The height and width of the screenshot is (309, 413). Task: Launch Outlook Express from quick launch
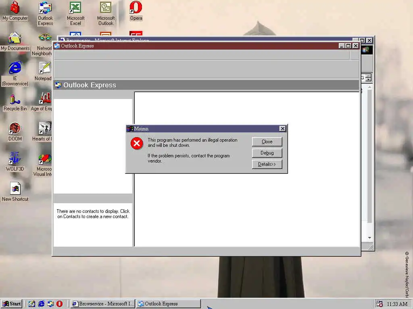[x=50, y=304]
